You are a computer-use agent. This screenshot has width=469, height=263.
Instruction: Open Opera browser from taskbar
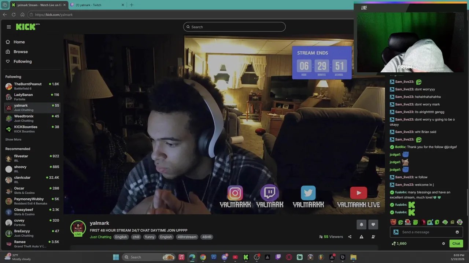(289, 257)
